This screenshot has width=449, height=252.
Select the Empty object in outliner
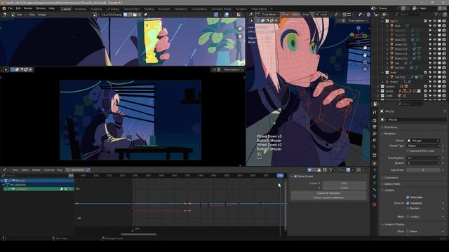(x=394, y=82)
